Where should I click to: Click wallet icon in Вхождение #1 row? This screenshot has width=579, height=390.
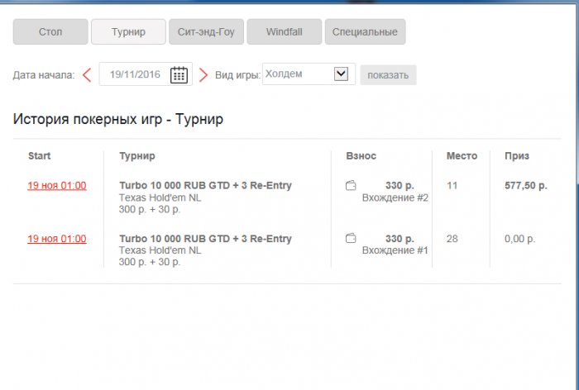[x=351, y=238]
